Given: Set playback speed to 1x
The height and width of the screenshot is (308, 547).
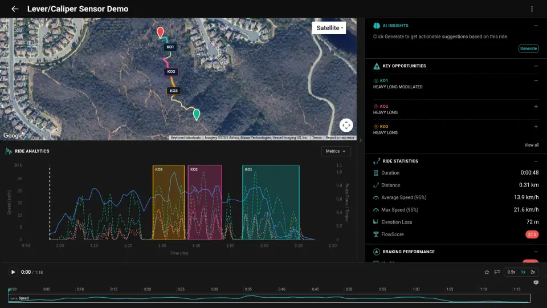Looking at the screenshot, I should click(x=523, y=272).
